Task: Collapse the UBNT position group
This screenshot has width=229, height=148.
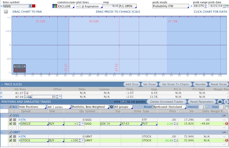Action: (x=2, y=133)
